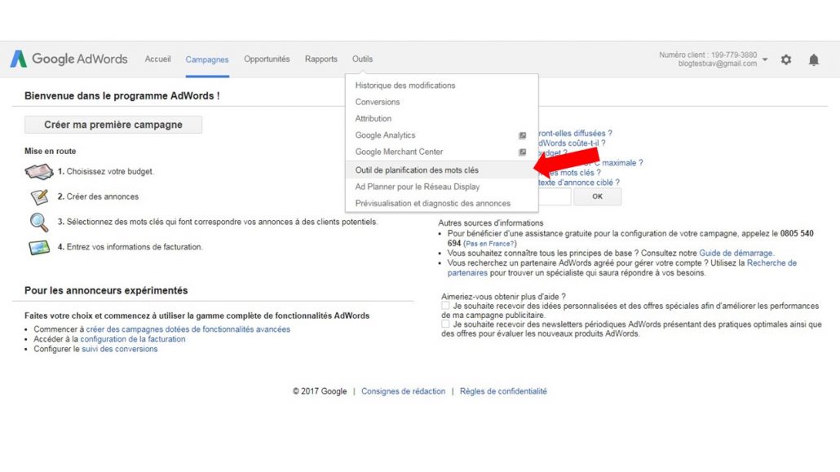Click the Google AdWords logo
The height and width of the screenshot is (472, 840).
pos(69,59)
